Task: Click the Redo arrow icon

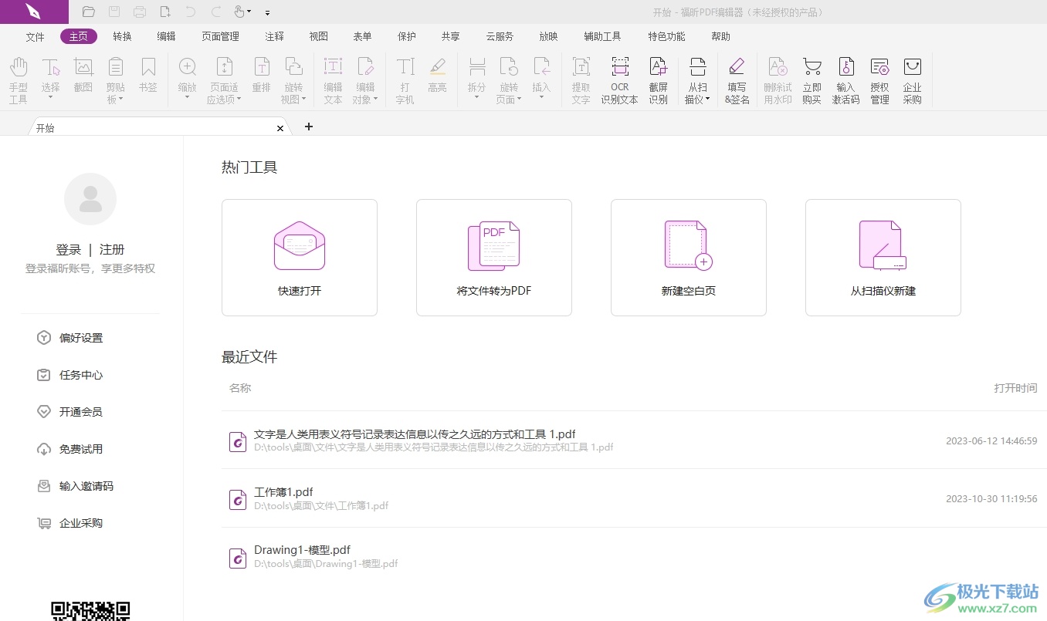Action: [216, 12]
